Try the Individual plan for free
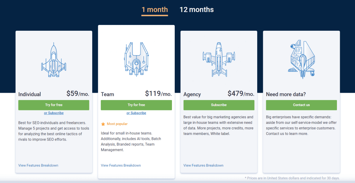The height and width of the screenshot is (183, 355). (x=54, y=105)
